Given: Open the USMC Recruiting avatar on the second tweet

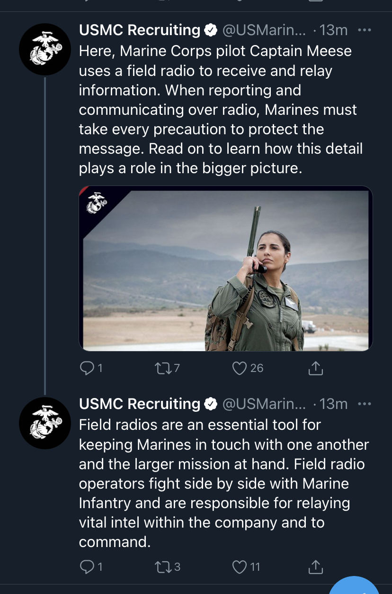Looking at the screenshot, I should (x=45, y=423).
